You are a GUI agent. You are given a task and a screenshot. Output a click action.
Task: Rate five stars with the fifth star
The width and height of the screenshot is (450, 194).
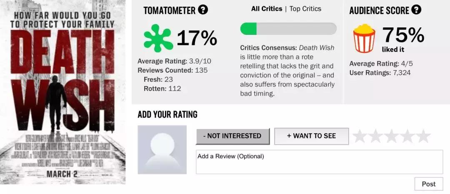point(423,136)
